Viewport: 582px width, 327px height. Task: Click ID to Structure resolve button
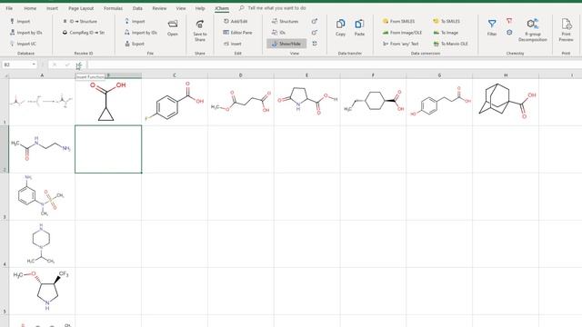(80, 22)
